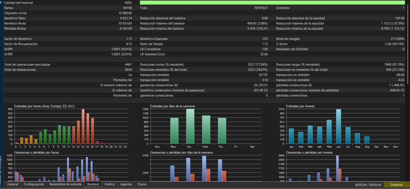
Task: Open the Diario tab
Action: pyautogui.click(x=142, y=185)
